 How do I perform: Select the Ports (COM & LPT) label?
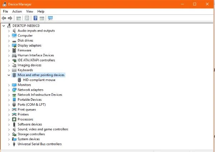(x=32, y=105)
